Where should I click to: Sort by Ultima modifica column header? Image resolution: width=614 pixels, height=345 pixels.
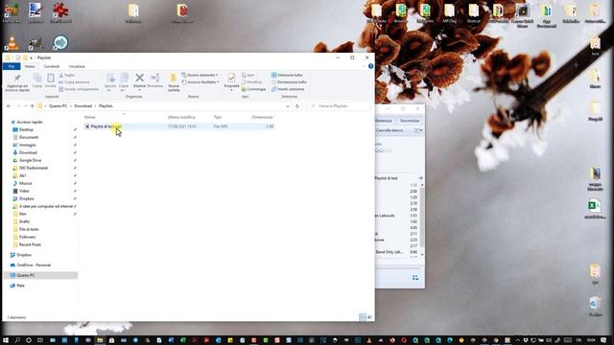181,117
